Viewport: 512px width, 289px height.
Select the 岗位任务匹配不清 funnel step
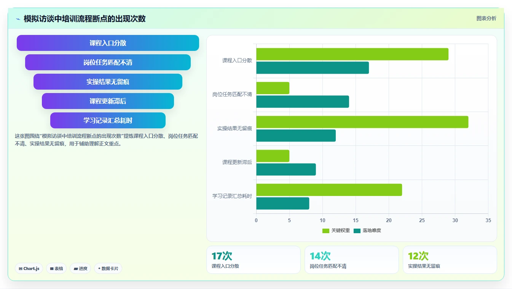108,62
